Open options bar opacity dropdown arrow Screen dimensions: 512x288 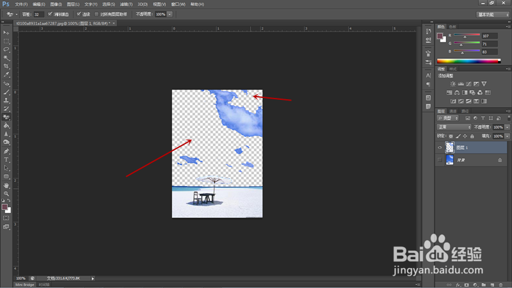click(170, 14)
